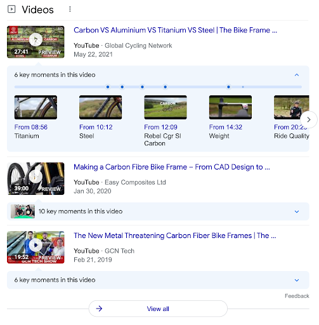The height and width of the screenshot is (325, 319).
Task: Click the View all button
Action: [158, 308]
